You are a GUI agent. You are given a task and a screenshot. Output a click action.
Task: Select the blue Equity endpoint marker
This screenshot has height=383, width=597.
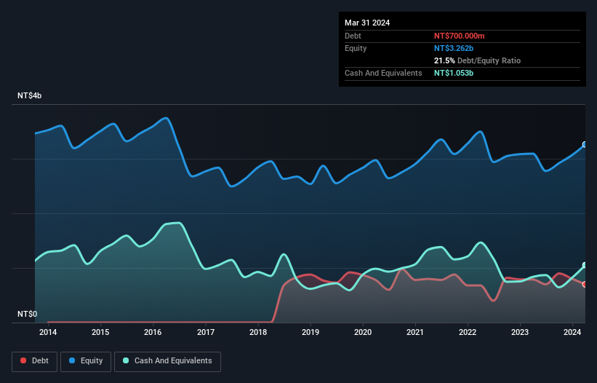pos(585,144)
